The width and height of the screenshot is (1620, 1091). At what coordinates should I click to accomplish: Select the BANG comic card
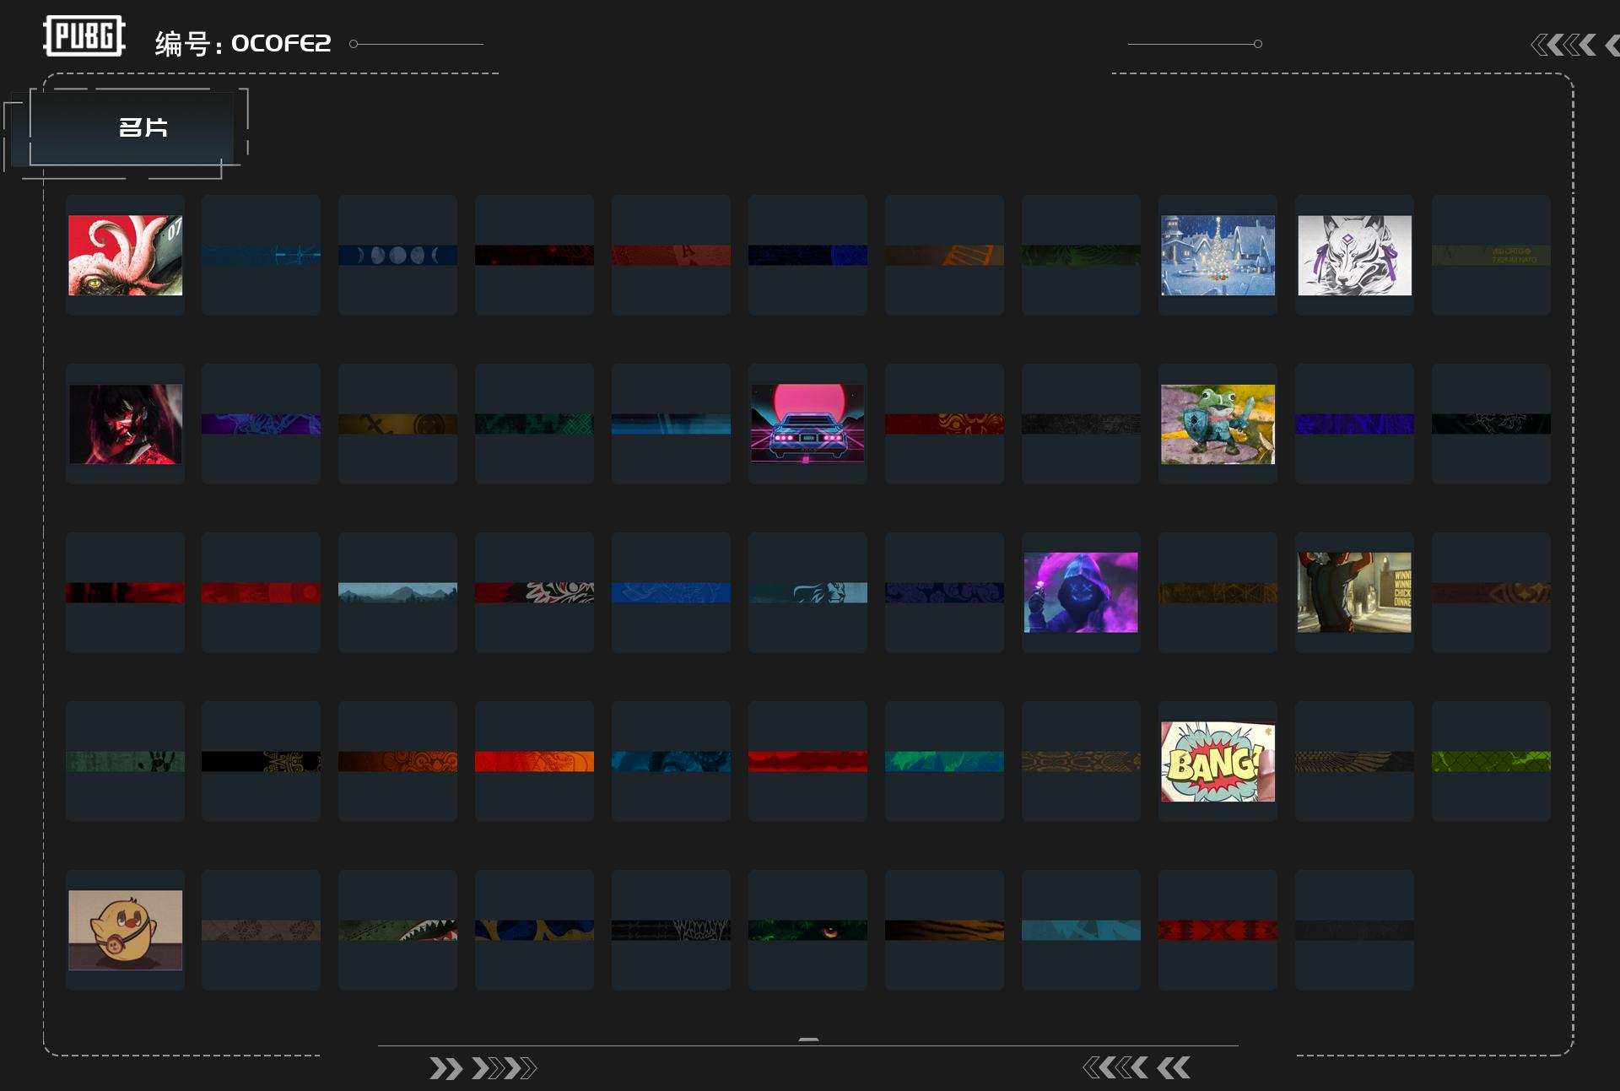click(1218, 761)
